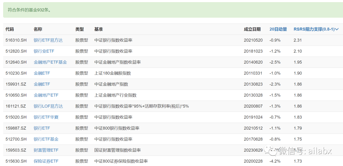Screen dimensions: 343x166
Task: Click the 类型 column header
Action: click(80, 29)
